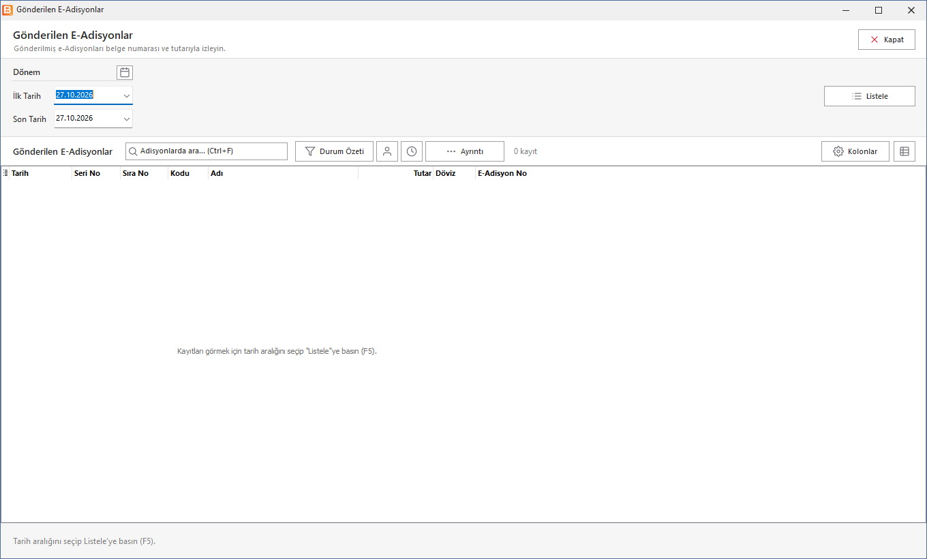Sort by the Döviz column header
The height and width of the screenshot is (559, 927).
[x=455, y=173]
